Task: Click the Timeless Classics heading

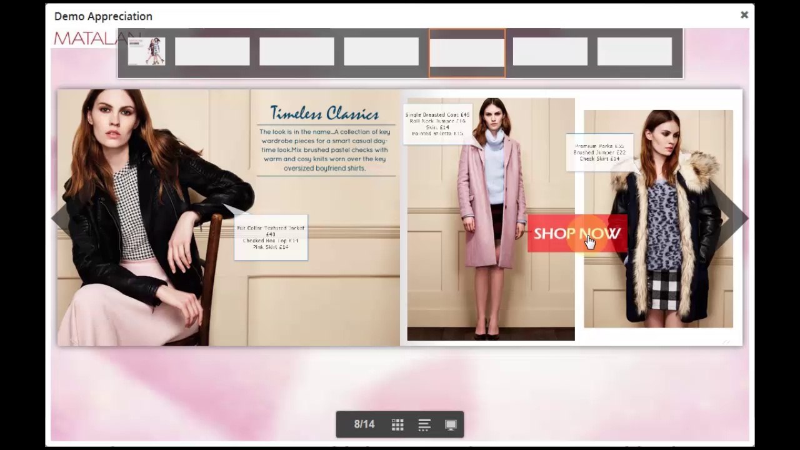Action: point(324,113)
